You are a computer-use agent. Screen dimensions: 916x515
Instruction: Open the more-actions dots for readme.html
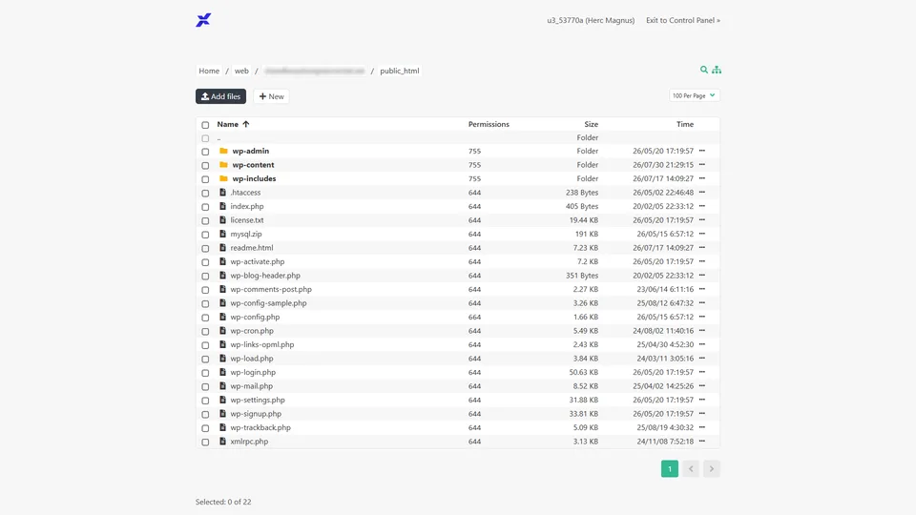click(x=702, y=248)
